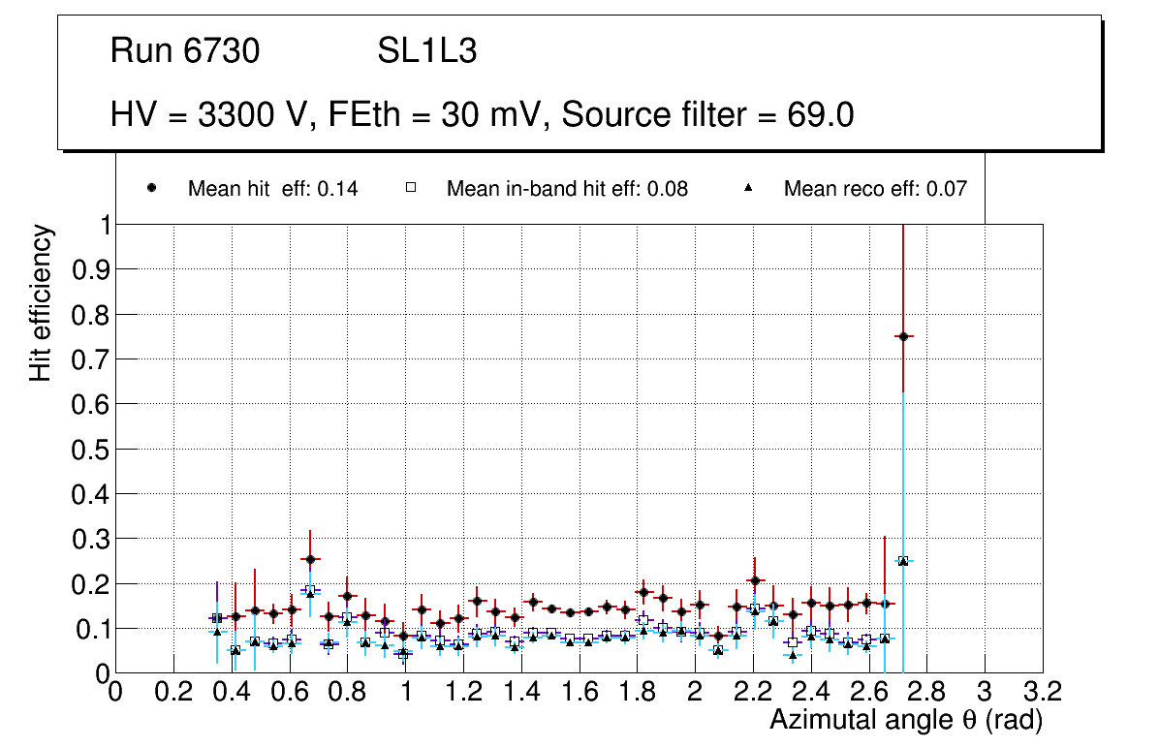Click the filled circle legend marker
The image size is (1159, 748).
click(151, 189)
